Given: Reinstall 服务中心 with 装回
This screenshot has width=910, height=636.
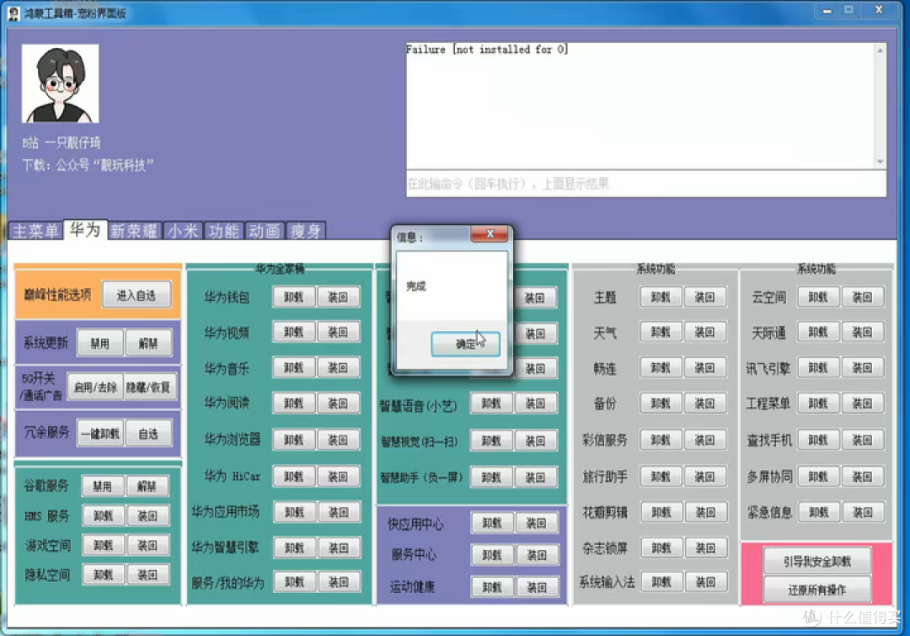Looking at the screenshot, I should coord(536,555).
